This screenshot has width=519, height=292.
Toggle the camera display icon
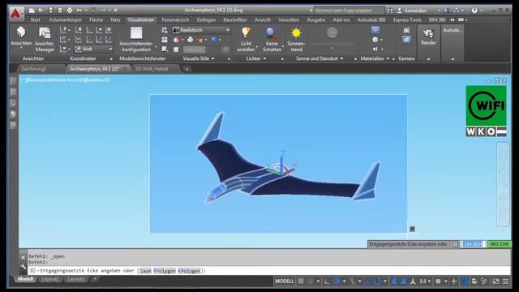click(x=406, y=40)
